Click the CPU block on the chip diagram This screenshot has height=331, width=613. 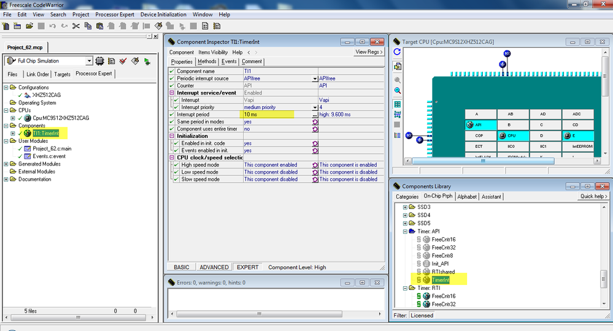[x=514, y=136]
